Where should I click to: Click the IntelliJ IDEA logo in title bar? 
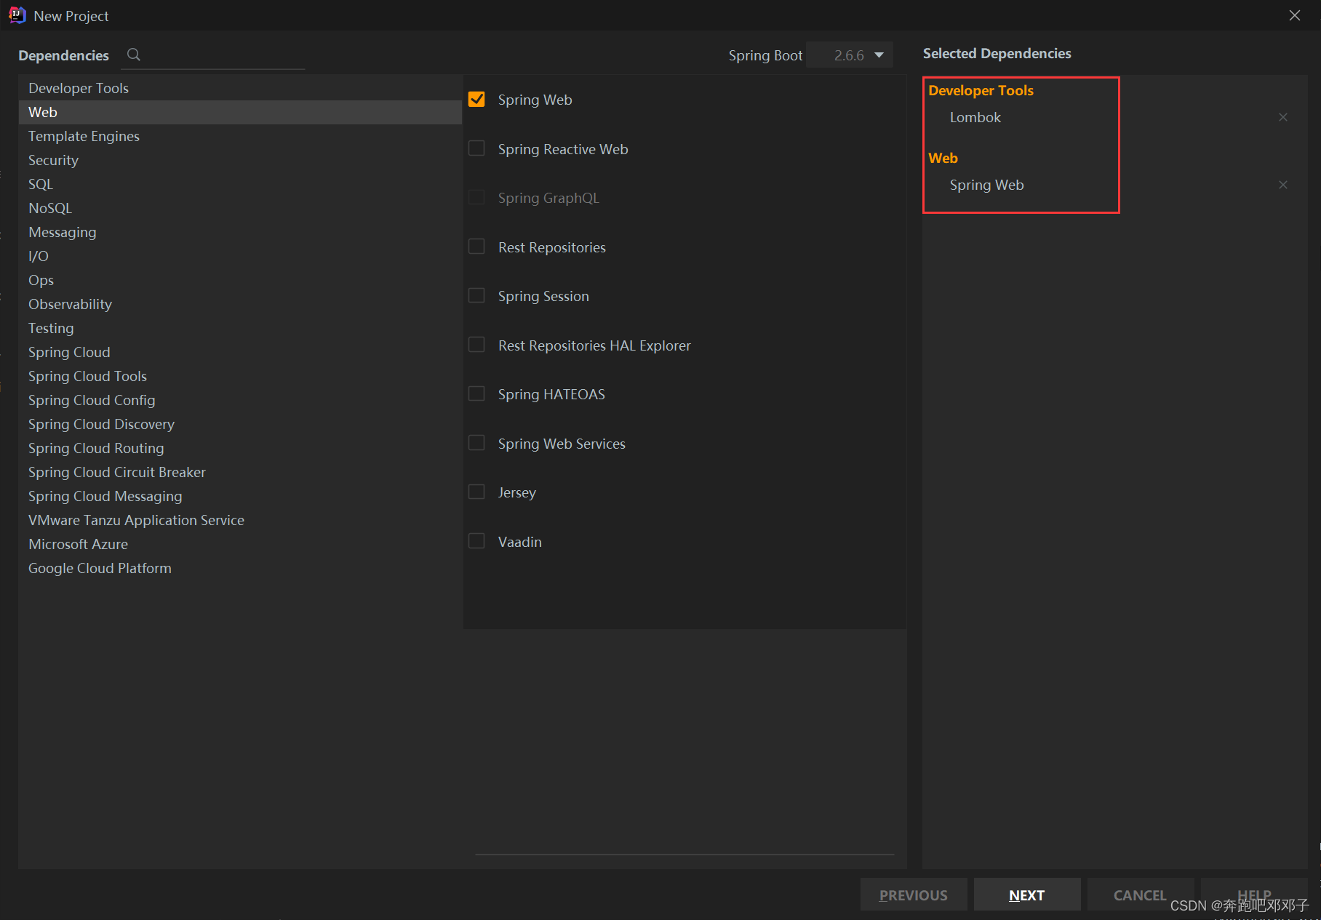[x=17, y=15]
